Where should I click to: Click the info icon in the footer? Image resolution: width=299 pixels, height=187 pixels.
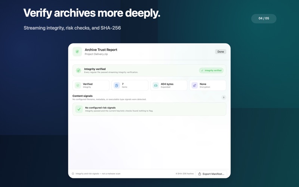tap(73, 174)
